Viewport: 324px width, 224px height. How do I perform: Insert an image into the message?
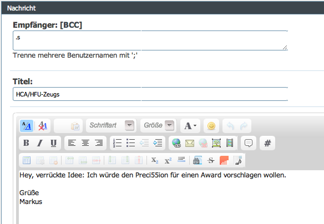point(216,143)
